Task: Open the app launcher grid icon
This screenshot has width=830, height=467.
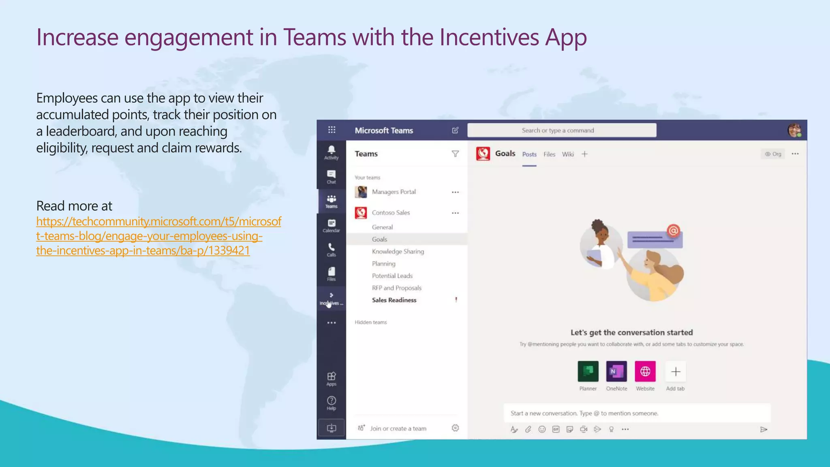Action: [x=332, y=130]
